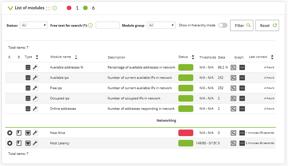Viewport: 288px width, 166px height.
Task: Click policy icon for Host Latency row
Action: point(19,143)
